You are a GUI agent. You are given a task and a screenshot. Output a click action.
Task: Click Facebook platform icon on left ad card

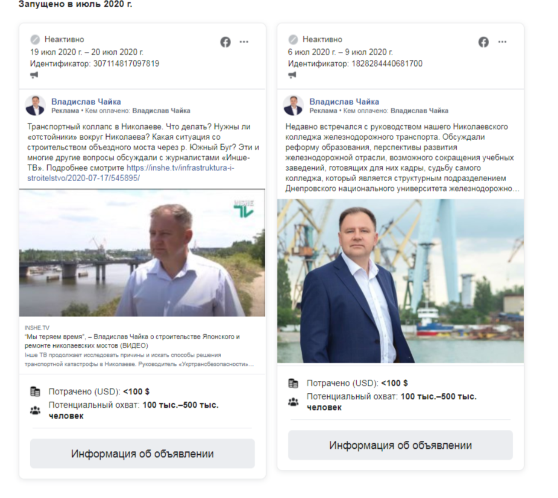coord(225,42)
